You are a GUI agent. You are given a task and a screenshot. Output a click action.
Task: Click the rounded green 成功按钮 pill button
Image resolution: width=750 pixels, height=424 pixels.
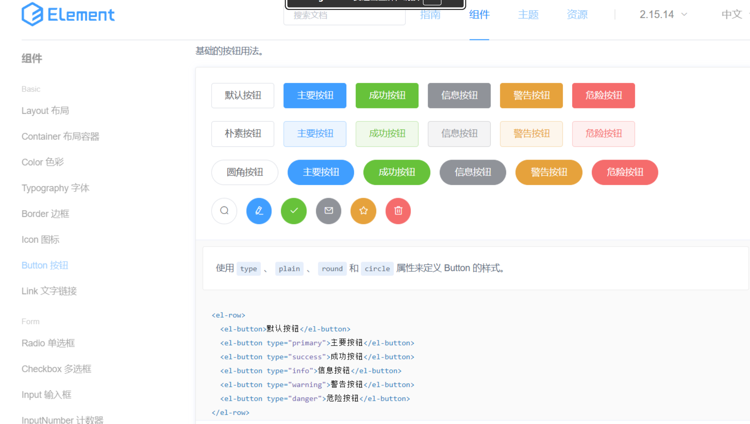click(396, 172)
